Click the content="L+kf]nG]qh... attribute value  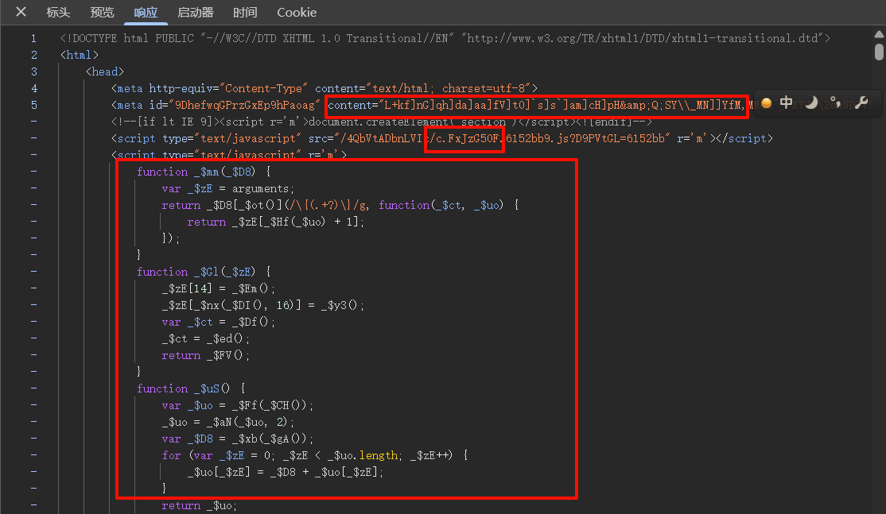(x=537, y=106)
